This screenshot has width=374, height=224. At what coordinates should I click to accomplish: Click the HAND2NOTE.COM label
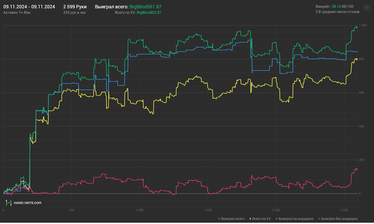27,203
